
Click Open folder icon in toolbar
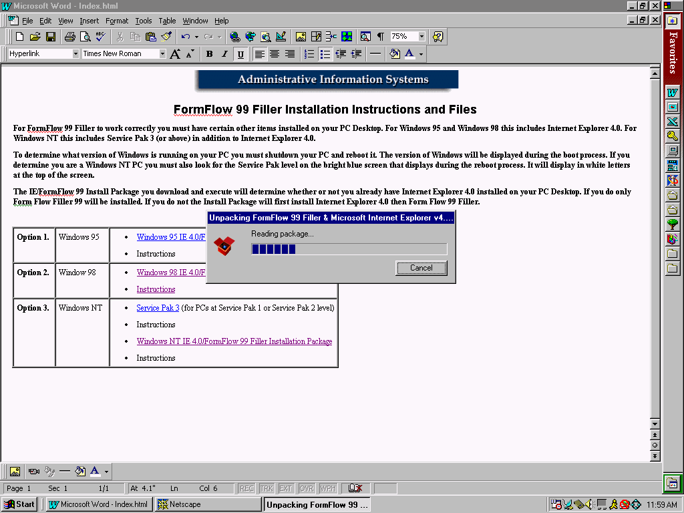coord(35,37)
